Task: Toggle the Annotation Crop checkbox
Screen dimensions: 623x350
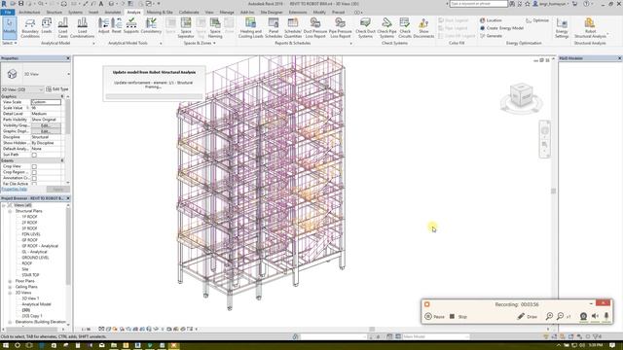Action: [34, 179]
